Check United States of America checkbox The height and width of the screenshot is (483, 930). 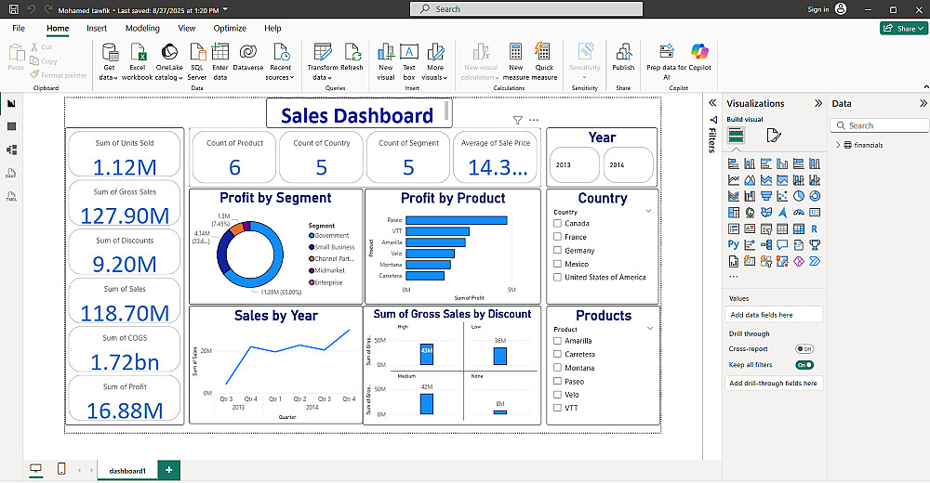point(557,277)
